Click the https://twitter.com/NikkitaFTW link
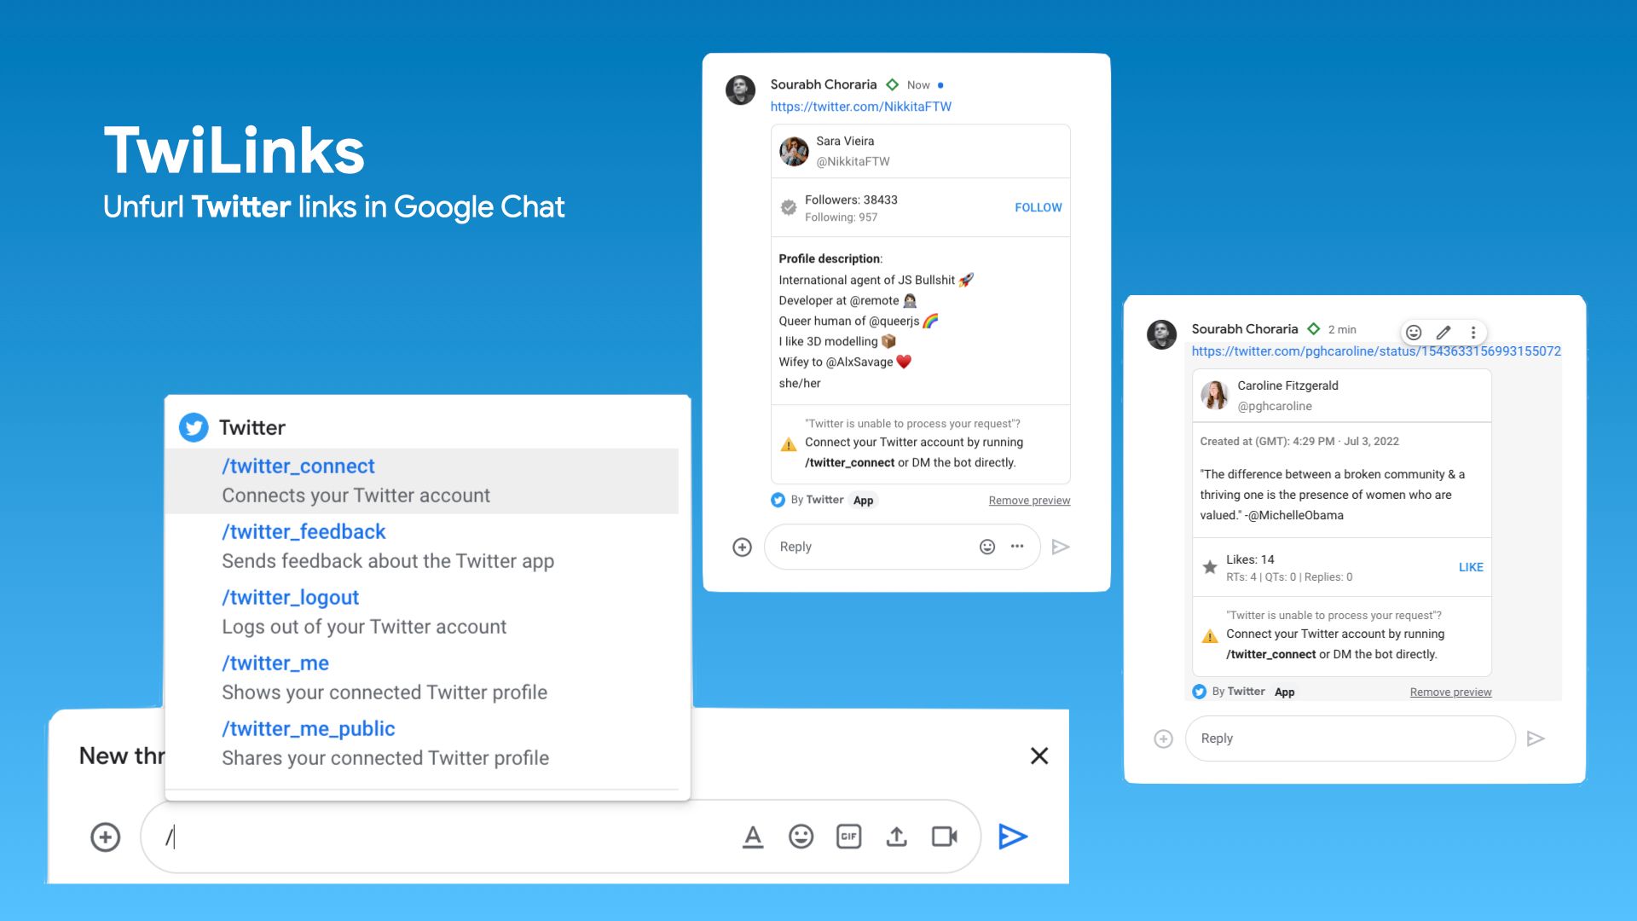Screen dimensions: 1637x921 pos(860,106)
